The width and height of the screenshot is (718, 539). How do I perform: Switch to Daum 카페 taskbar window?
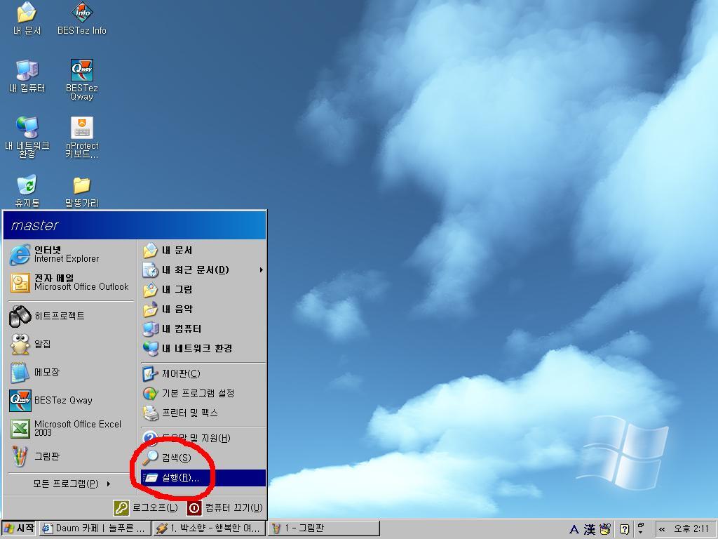click(95, 528)
